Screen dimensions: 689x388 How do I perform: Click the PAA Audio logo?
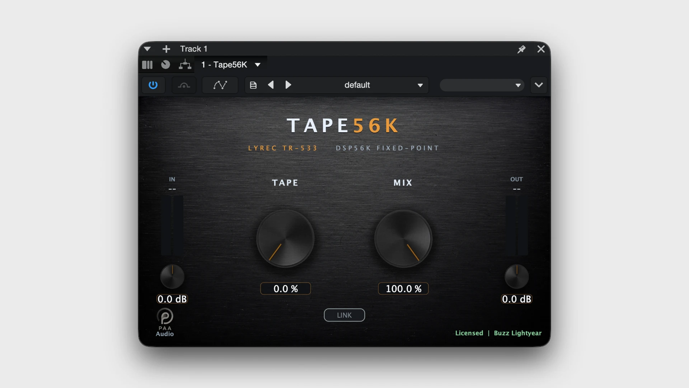[x=165, y=323]
